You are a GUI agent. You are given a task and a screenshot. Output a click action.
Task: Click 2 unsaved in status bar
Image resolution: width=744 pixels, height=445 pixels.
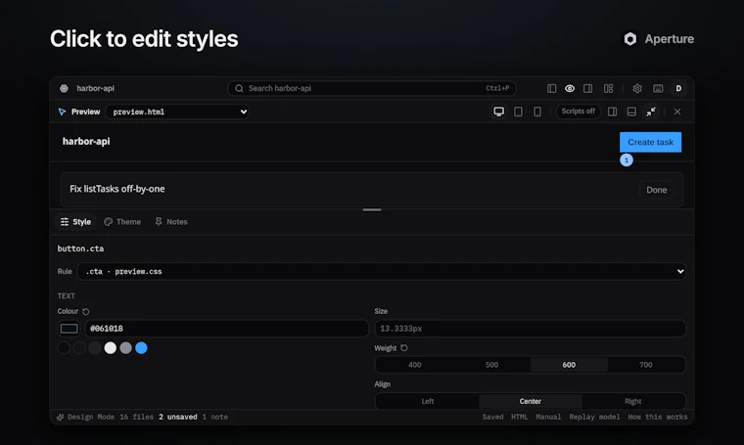pyautogui.click(x=178, y=417)
